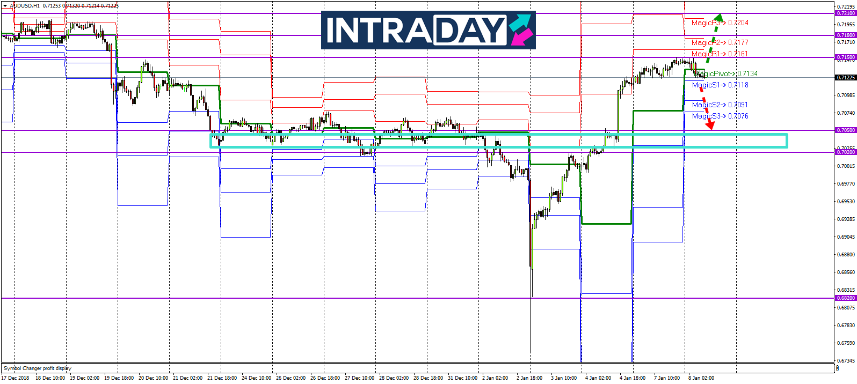The image size is (857, 384).
Task: Click the 7 Jan 10:00 time label
Action: pyautogui.click(x=667, y=378)
